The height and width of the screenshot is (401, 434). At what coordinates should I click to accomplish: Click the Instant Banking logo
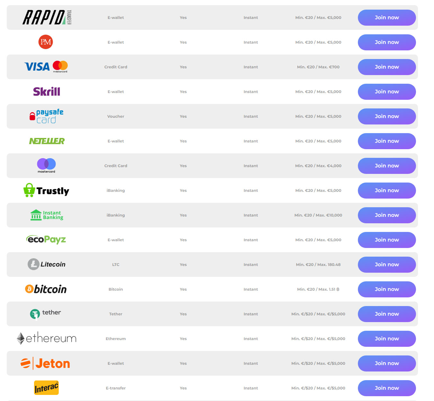click(47, 215)
